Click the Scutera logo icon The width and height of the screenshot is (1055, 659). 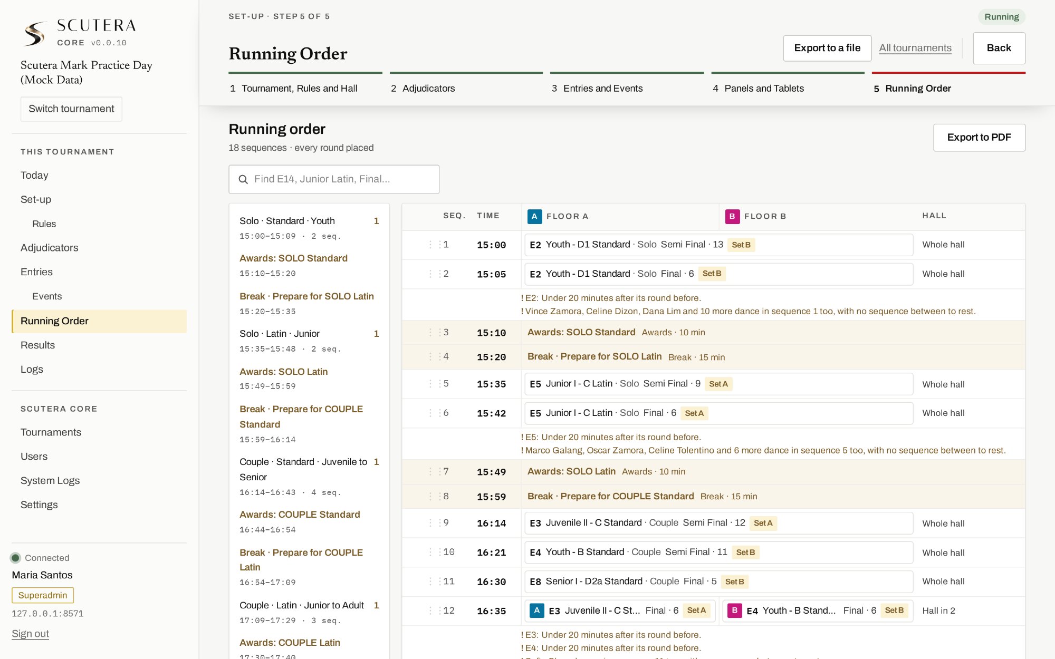pos(35,33)
